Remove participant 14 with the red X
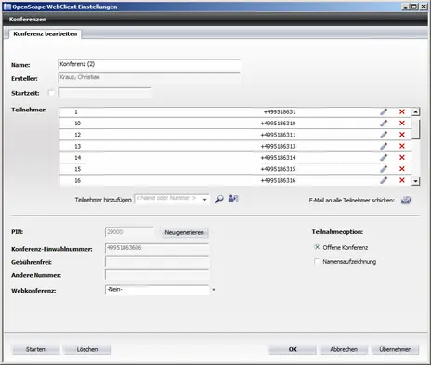Viewport: 431px width, 365px height. tap(402, 158)
